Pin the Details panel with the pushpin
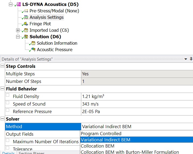Image resolution: width=193 pixels, height=154 pixels. tap(191, 59)
